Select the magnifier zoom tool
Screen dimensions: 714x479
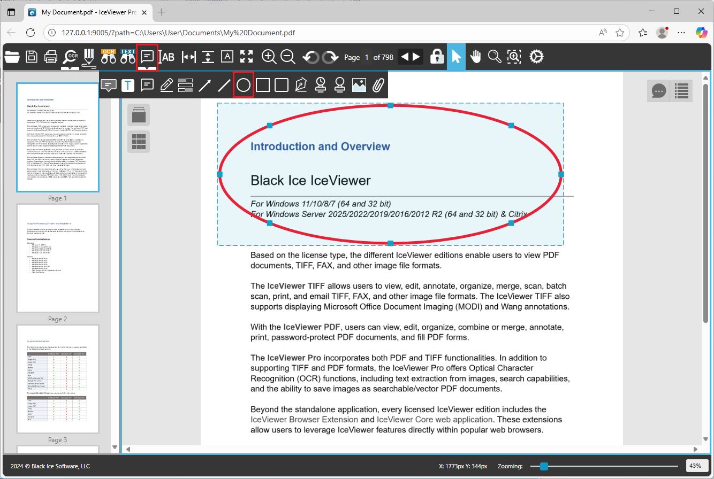click(495, 57)
